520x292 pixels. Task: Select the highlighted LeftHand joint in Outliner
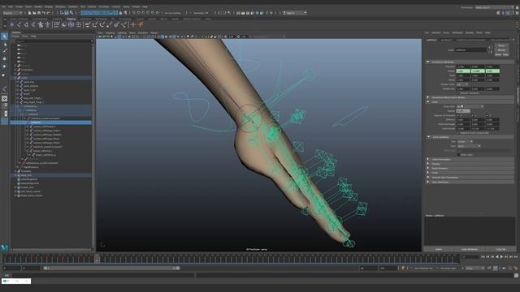pos(50,122)
